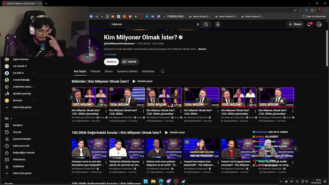The height and width of the screenshot is (185, 329).
Task: Open File Explorer from the taskbar
Action: [x=153, y=181]
